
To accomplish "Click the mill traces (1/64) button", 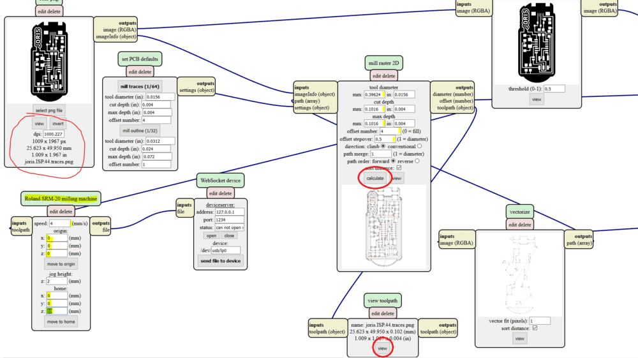I will tap(140, 86).
